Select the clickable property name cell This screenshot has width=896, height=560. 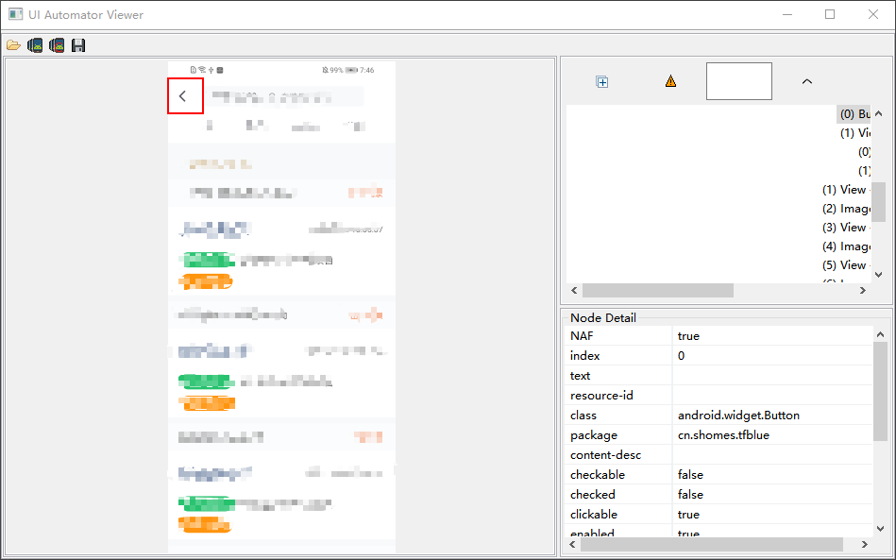coord(618,515)
